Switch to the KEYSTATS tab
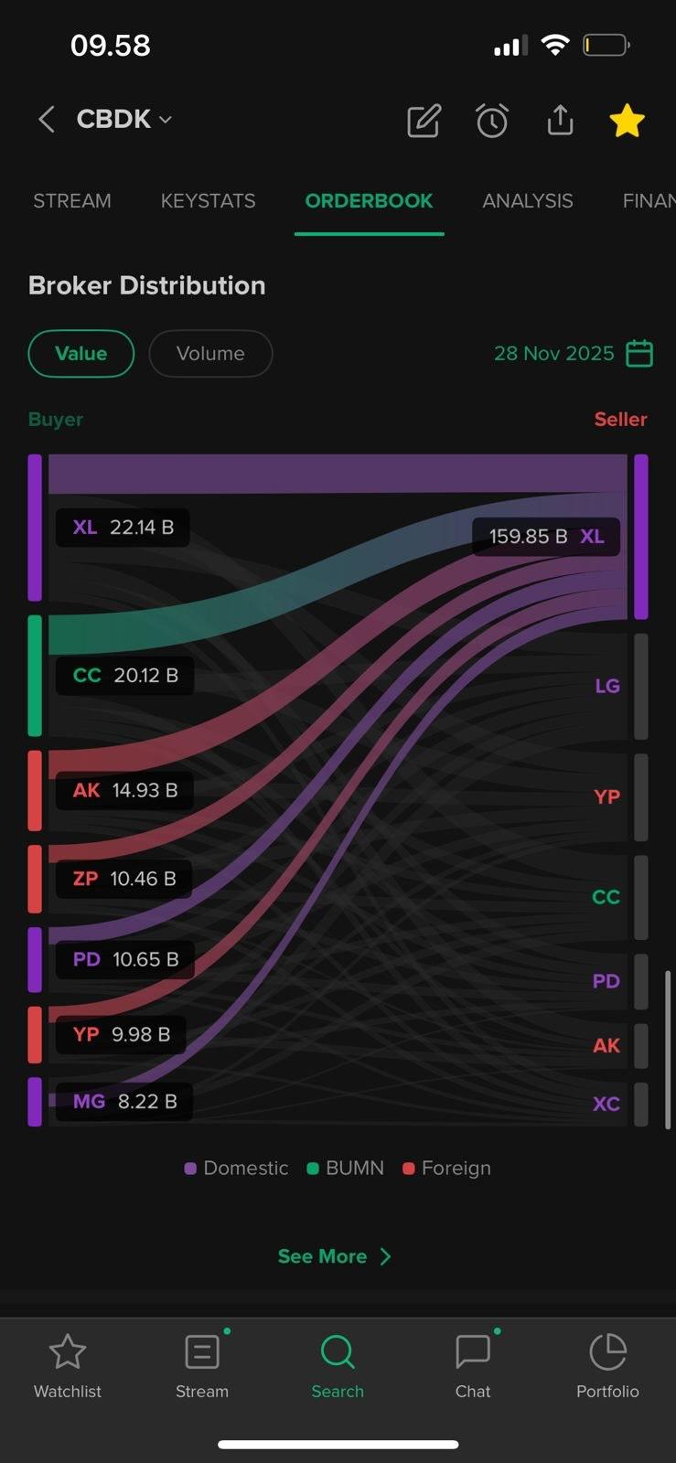This screenshot has height=1463, width=676. tap(208, 201)
